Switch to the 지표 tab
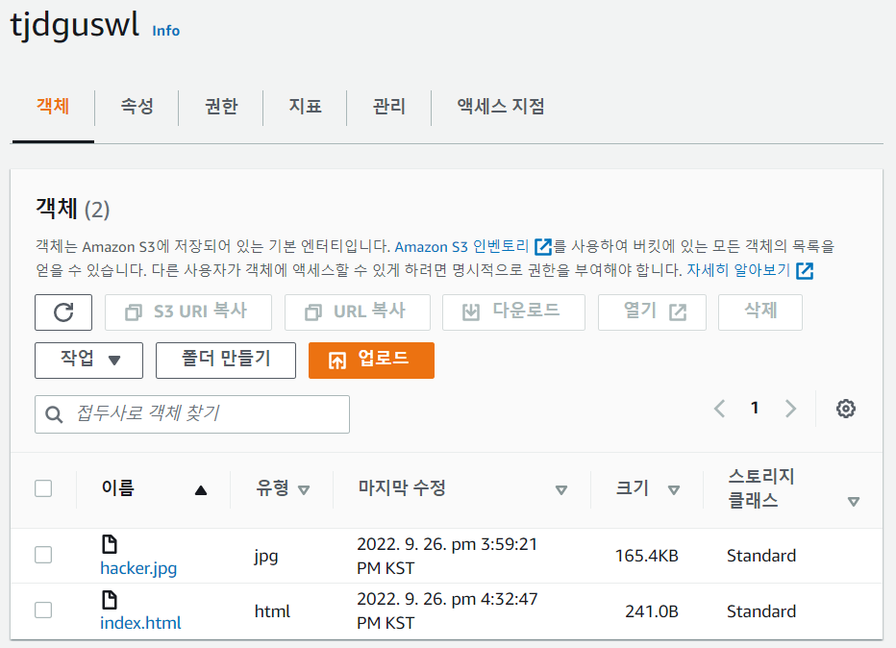Screen dimensions: 896x648 (305, 107)
